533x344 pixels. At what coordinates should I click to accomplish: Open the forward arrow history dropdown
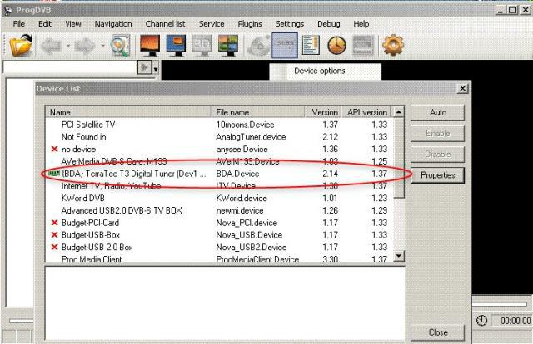(102, 46)
